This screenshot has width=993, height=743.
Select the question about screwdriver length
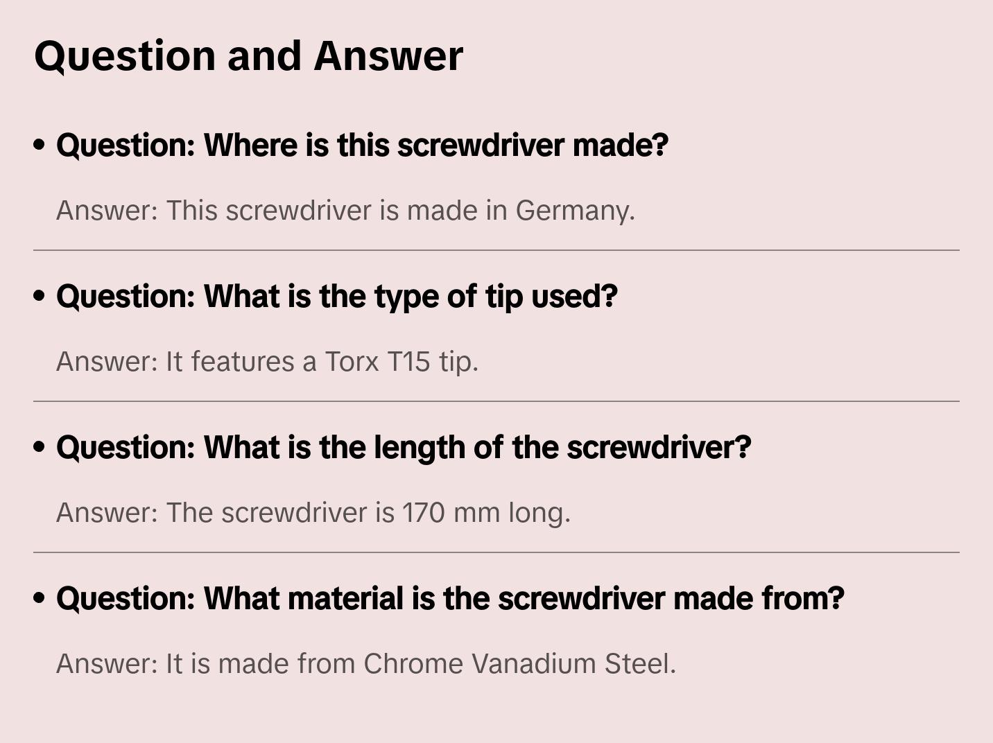tap(404, 447)
